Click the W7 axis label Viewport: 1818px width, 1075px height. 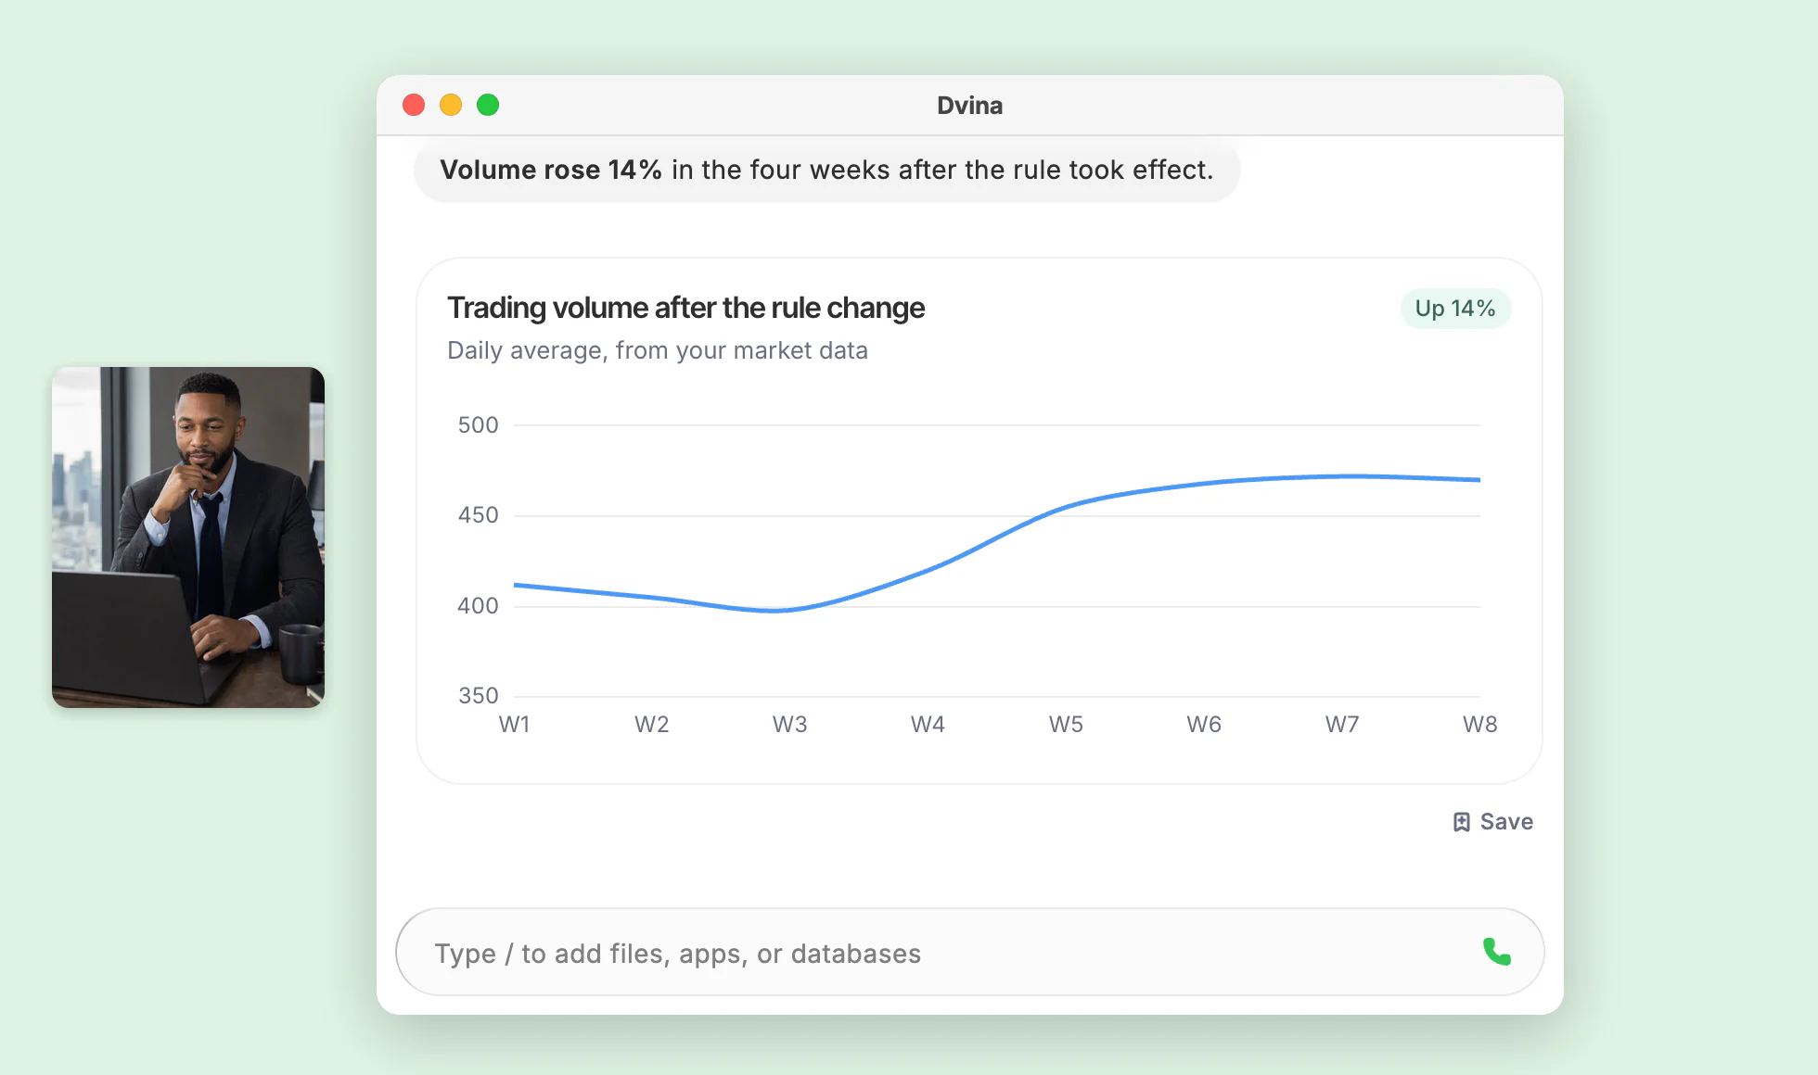(x=1342, y=725)
